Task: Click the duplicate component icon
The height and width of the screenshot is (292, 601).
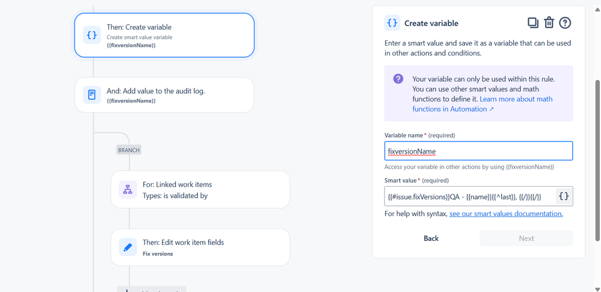Action: click(x=533, y=23)
